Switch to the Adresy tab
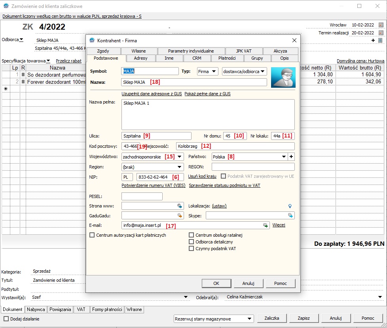 coord(140,58)
